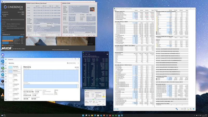The image size is (208, 117).
Task: Start Cinebench CPU Single Core test
Action: pyautogui.click(x=23, y=14)
